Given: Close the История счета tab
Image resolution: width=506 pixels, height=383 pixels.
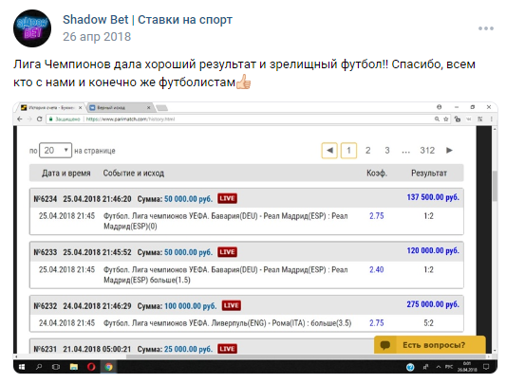Looking at the screenshot, I should [81, 107].
